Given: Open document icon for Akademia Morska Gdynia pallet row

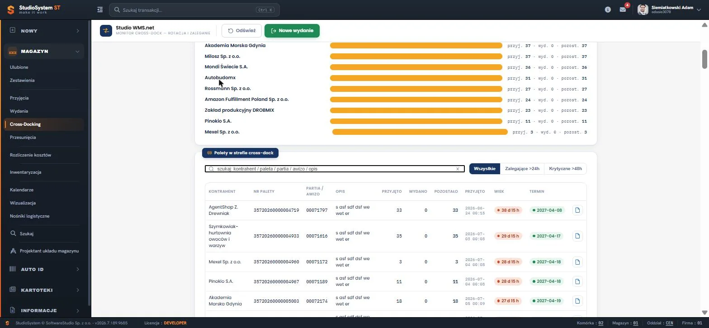Looking at the screenshot, I should [577, 301].
